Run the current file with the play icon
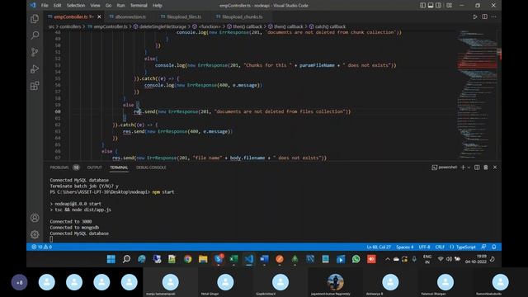 tap(475, 16)
